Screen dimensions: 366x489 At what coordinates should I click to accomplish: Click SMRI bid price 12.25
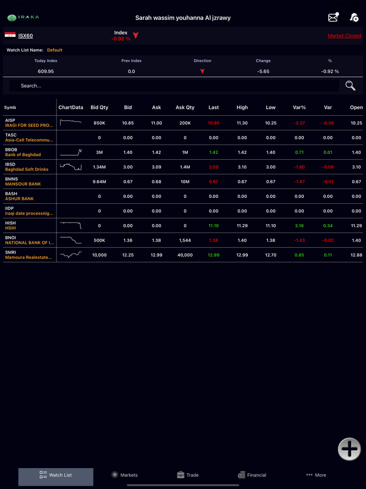pyautogui.click(x=128, y=255)
